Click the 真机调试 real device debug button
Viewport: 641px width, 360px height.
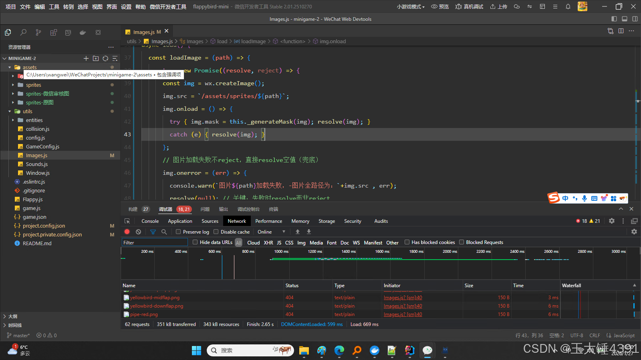point(469,6)
